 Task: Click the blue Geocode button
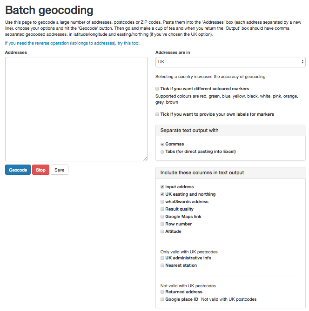[x=18, y=170]
